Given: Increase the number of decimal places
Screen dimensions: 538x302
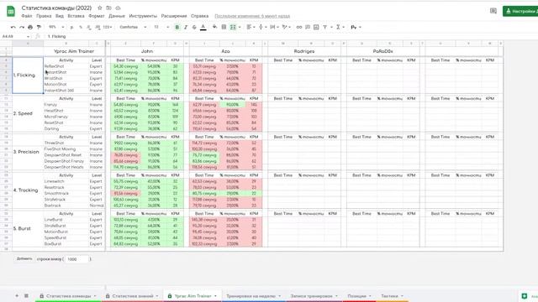Looking at the screenshot, I should coord(98,27).
